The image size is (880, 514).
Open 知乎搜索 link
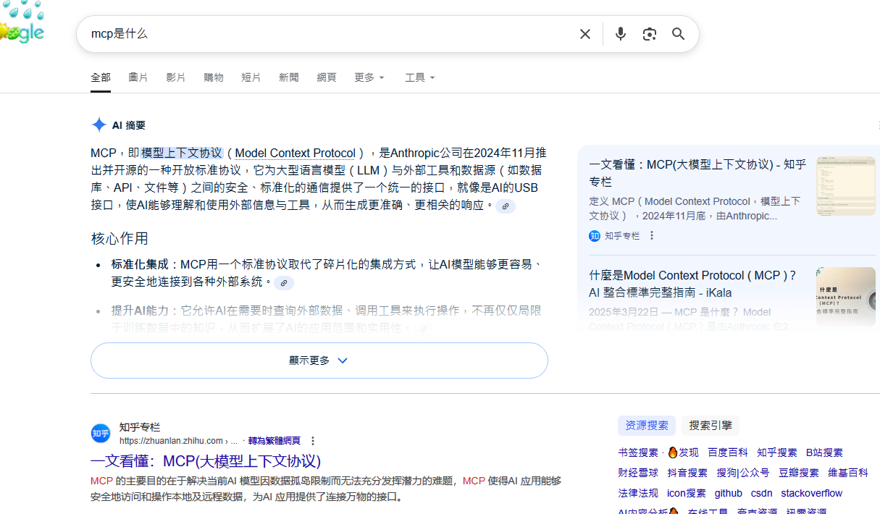pyautogui.click(x=777, y=452)
